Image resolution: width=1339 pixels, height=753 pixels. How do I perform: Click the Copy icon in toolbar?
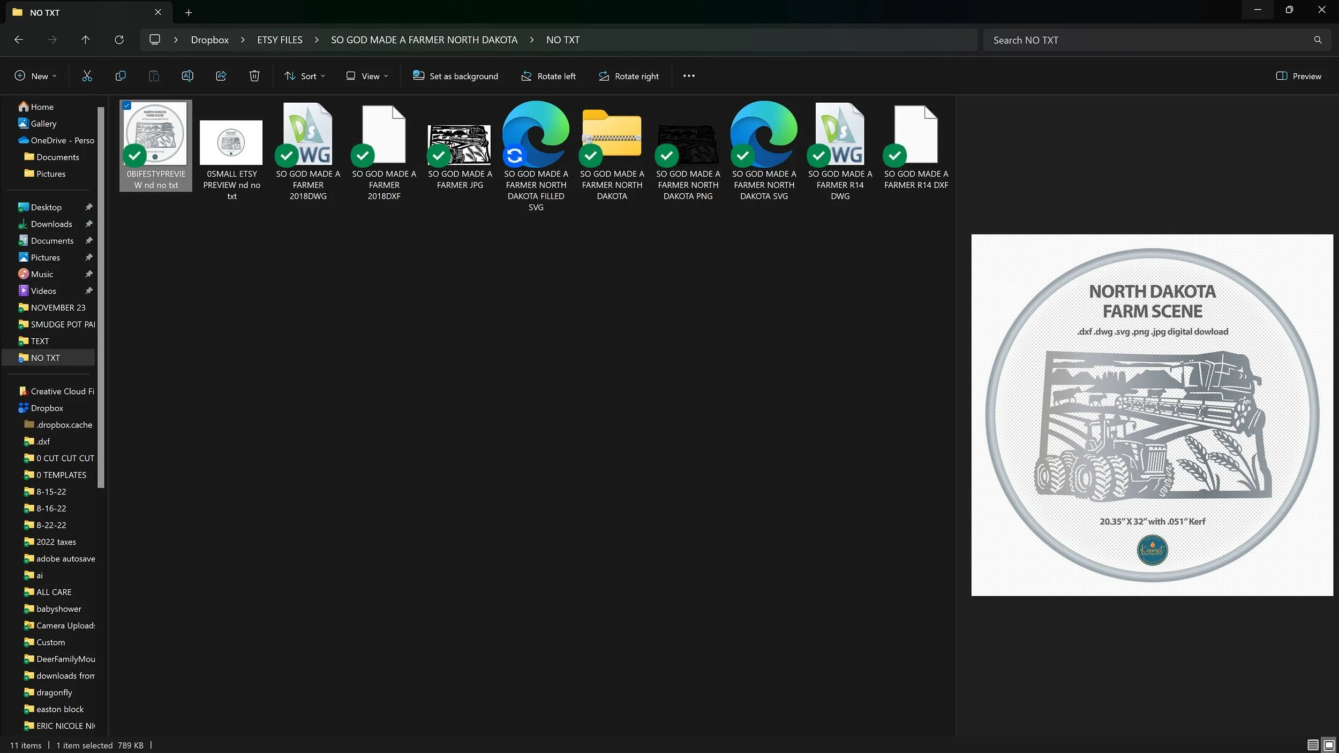pos(121,76)
